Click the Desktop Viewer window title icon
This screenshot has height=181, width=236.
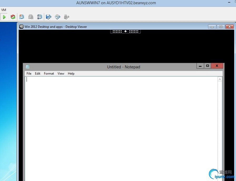[x=21, y=27]
